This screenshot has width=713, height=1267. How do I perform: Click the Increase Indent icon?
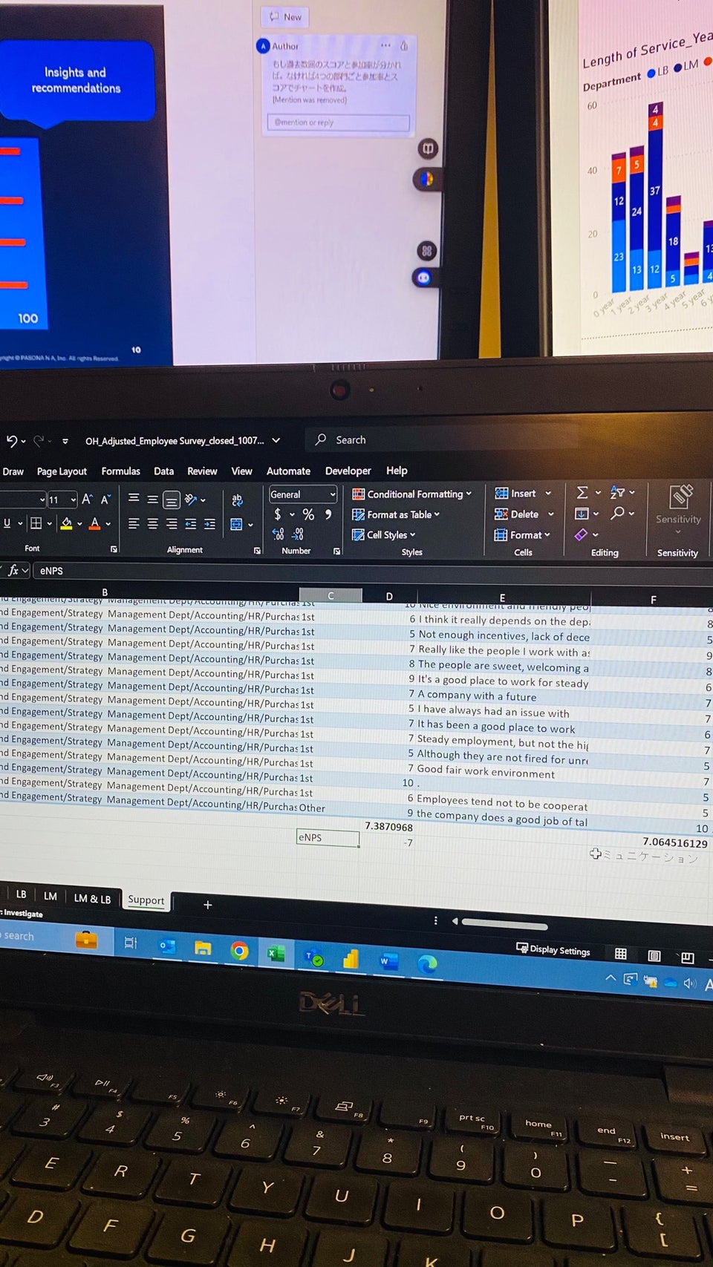pyautogui.click(x=209, y=524)
